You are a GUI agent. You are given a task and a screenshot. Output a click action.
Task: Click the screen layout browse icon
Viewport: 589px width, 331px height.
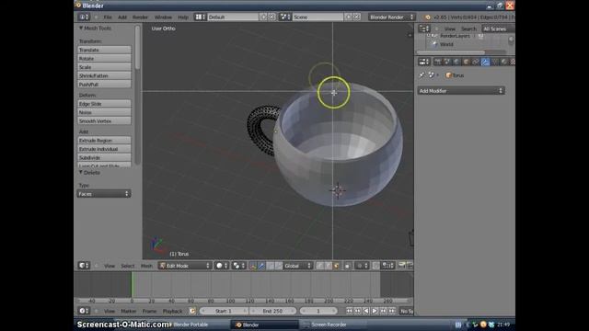[x=200, y=17]
